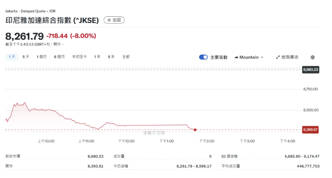Toggle the 主要活動 switch off
This screenshot has height=178, width=332.
(x=203, y=57)
